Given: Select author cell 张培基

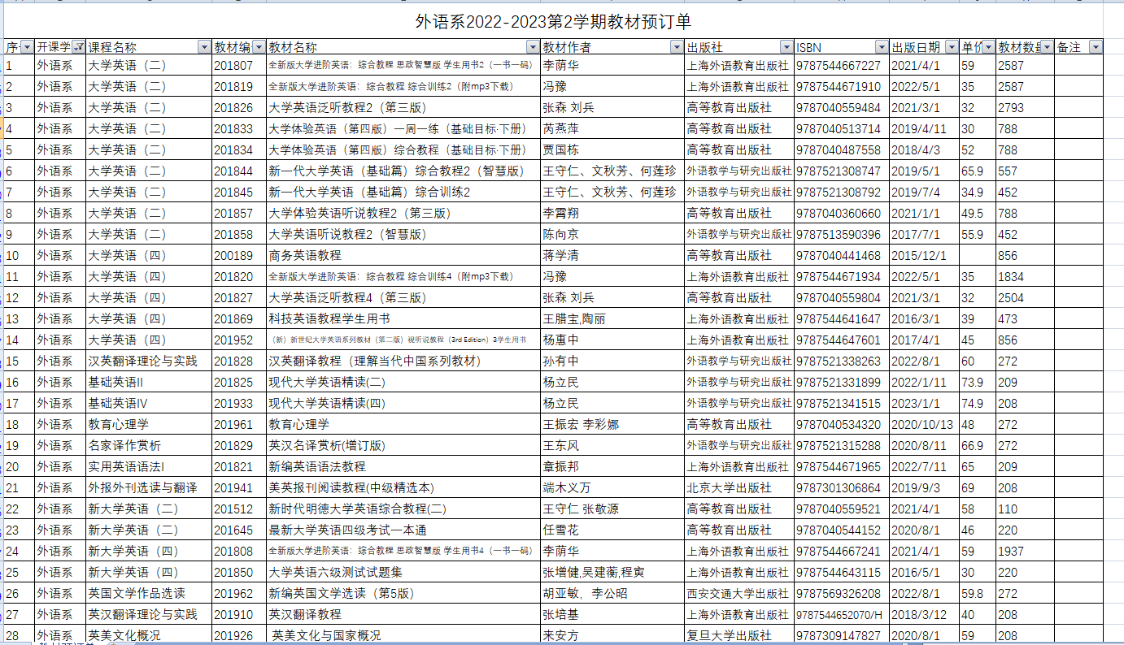Looking at the screenshot, I should pos(612,614).
